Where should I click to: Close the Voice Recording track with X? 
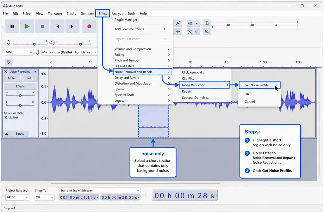[6, 72]
